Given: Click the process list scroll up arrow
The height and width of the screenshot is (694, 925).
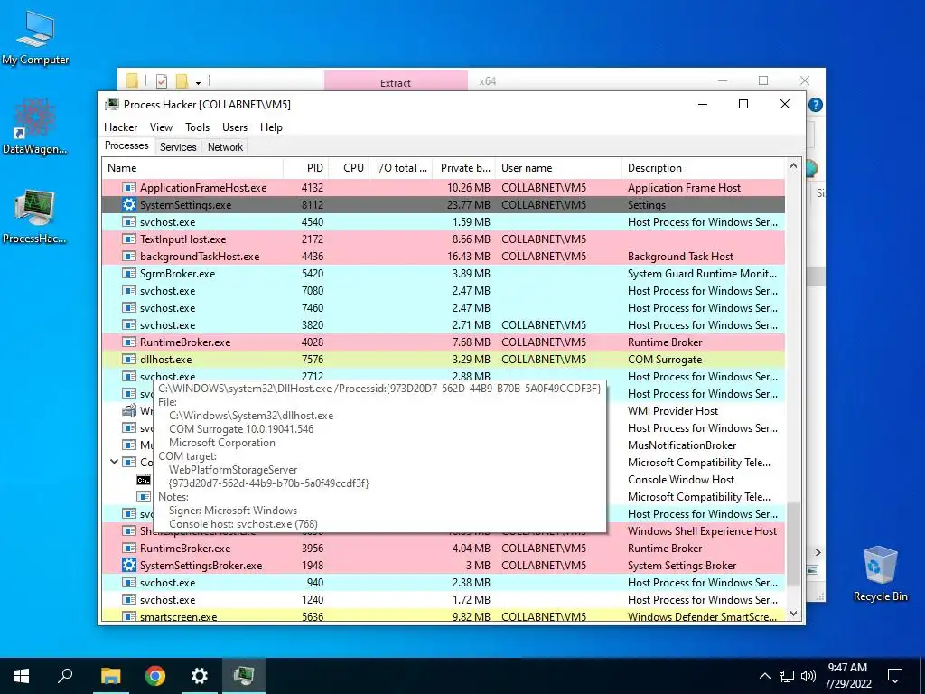Looking at the screenshot, I should tap(793, 166).
